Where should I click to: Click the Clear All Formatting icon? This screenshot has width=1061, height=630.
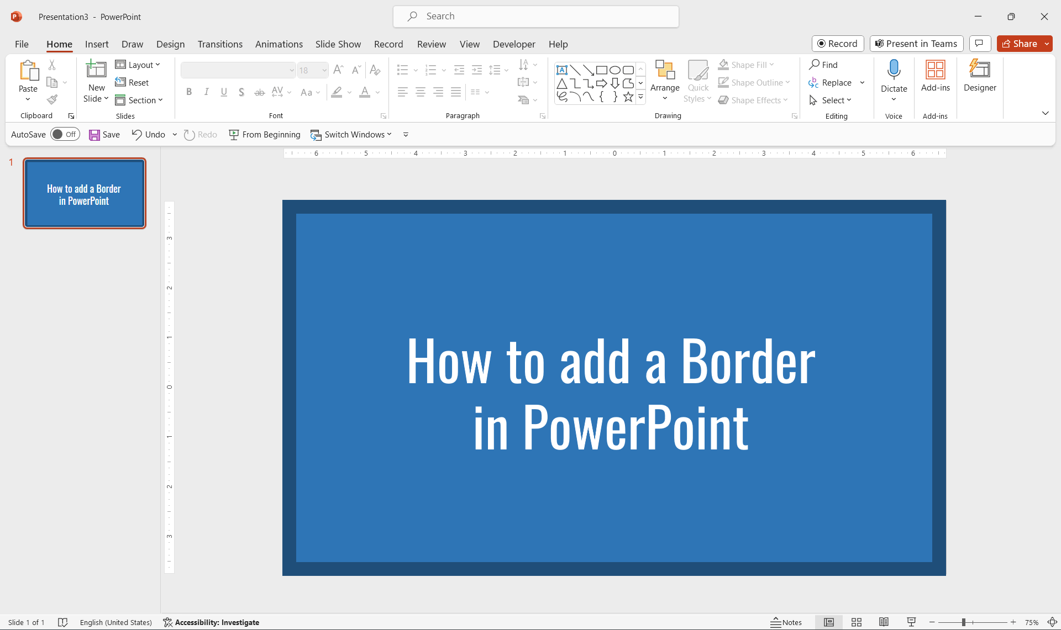375,70
